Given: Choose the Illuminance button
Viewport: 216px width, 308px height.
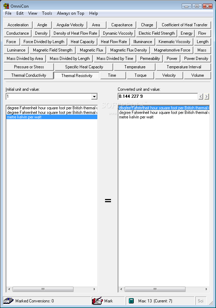Looking at the screenshot, I should (142, 42).
